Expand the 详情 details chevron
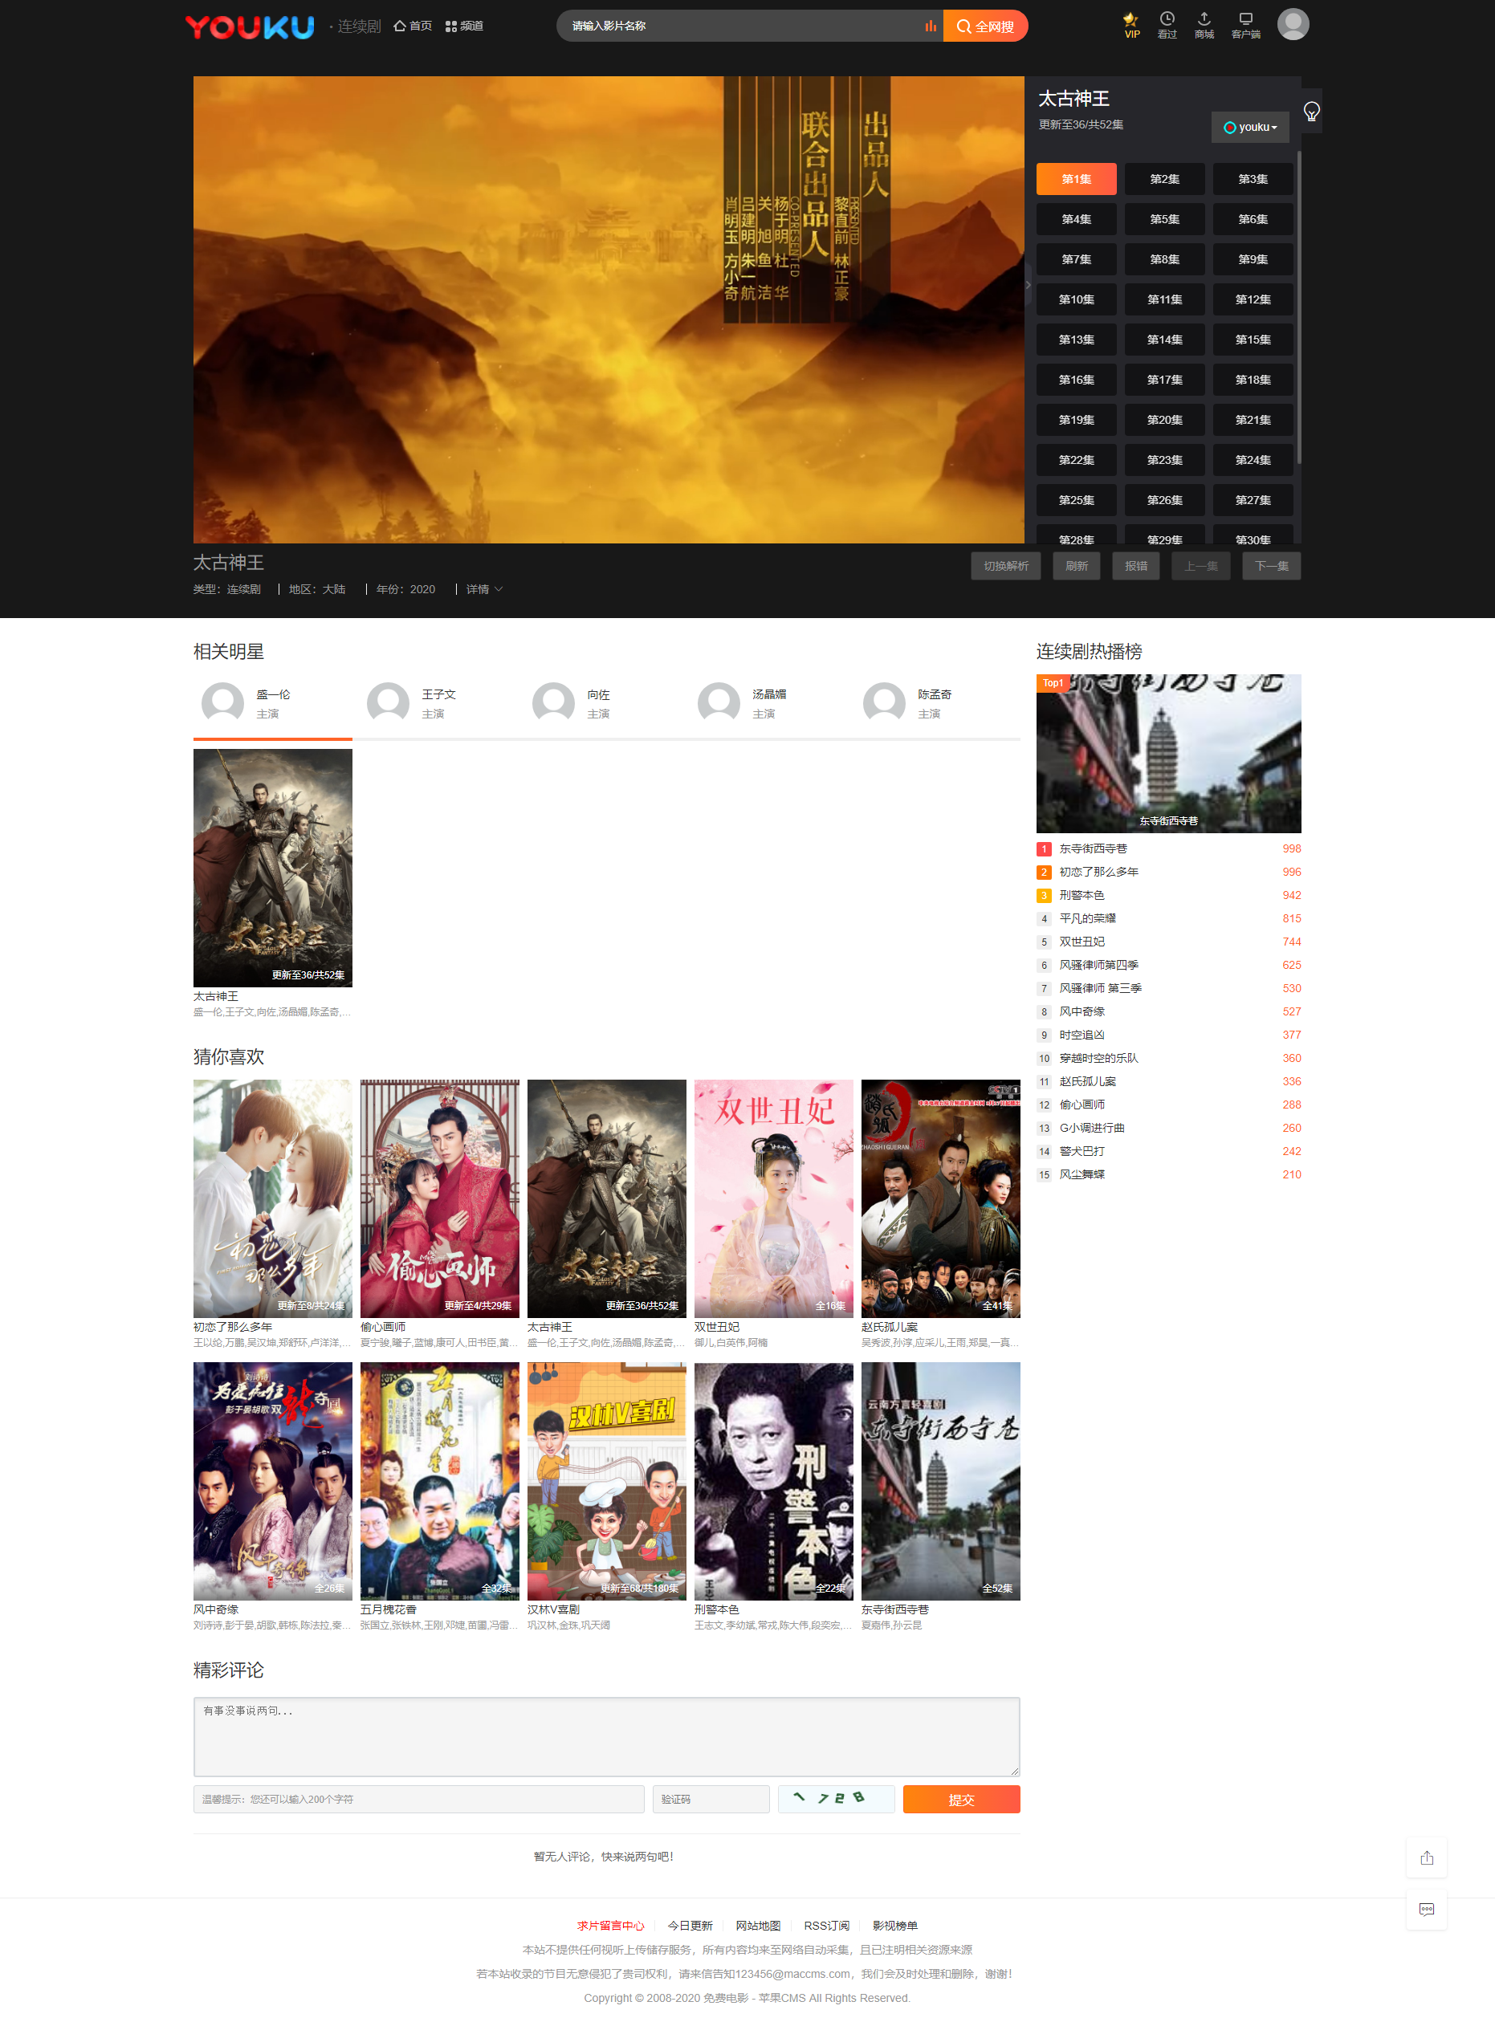The width and height of the screenshot is (1495, 2018). 484,589
